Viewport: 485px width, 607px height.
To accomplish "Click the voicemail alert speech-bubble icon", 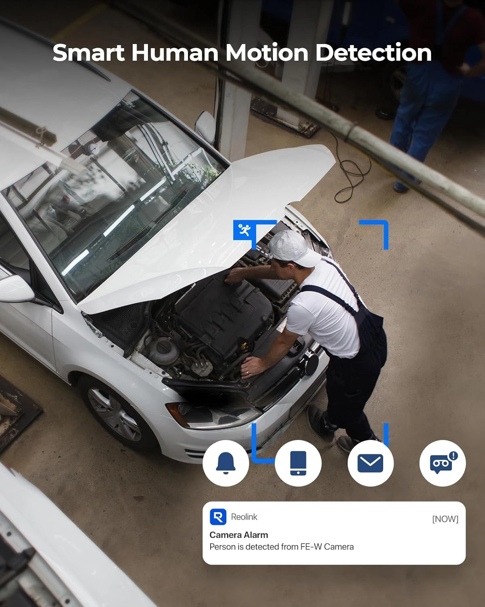I will click(x=442, y=463).
